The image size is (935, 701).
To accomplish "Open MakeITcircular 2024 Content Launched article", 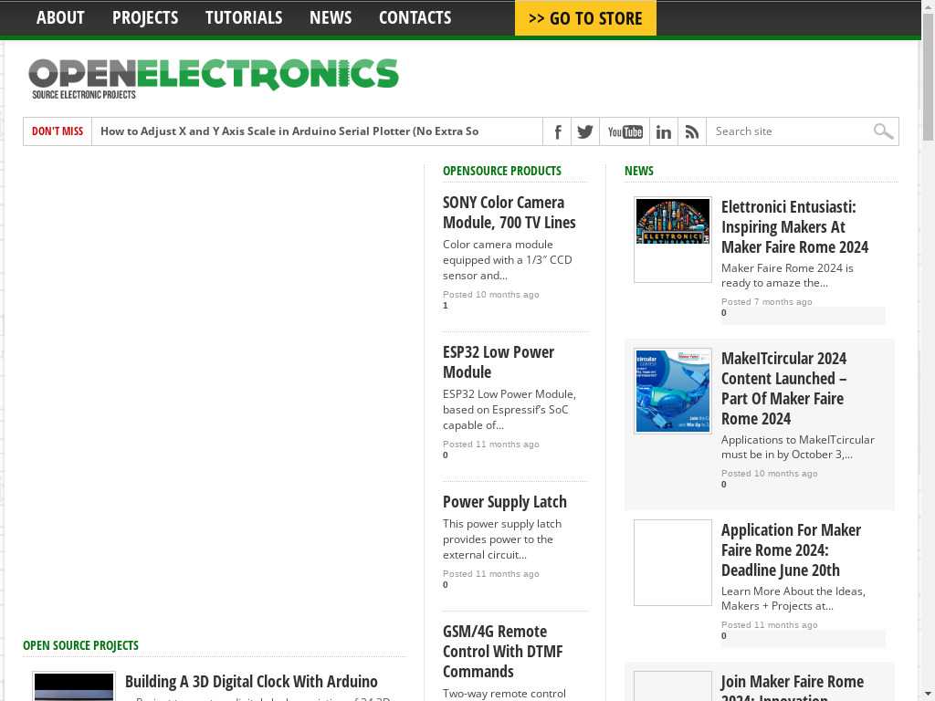I will [x=783, y=389].
